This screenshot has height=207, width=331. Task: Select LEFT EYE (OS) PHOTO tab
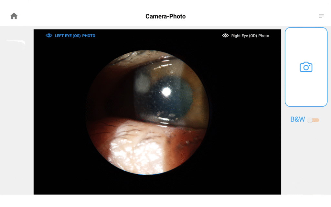[70, 36]
